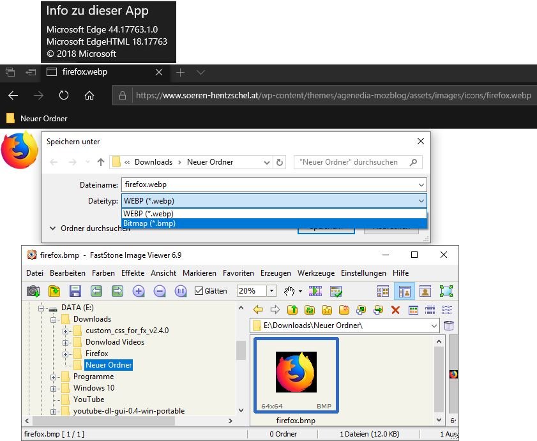The width and height of the screenshot is (537, 441).
Task: Select the YouTube folder in tree
Action: point(89,400)
